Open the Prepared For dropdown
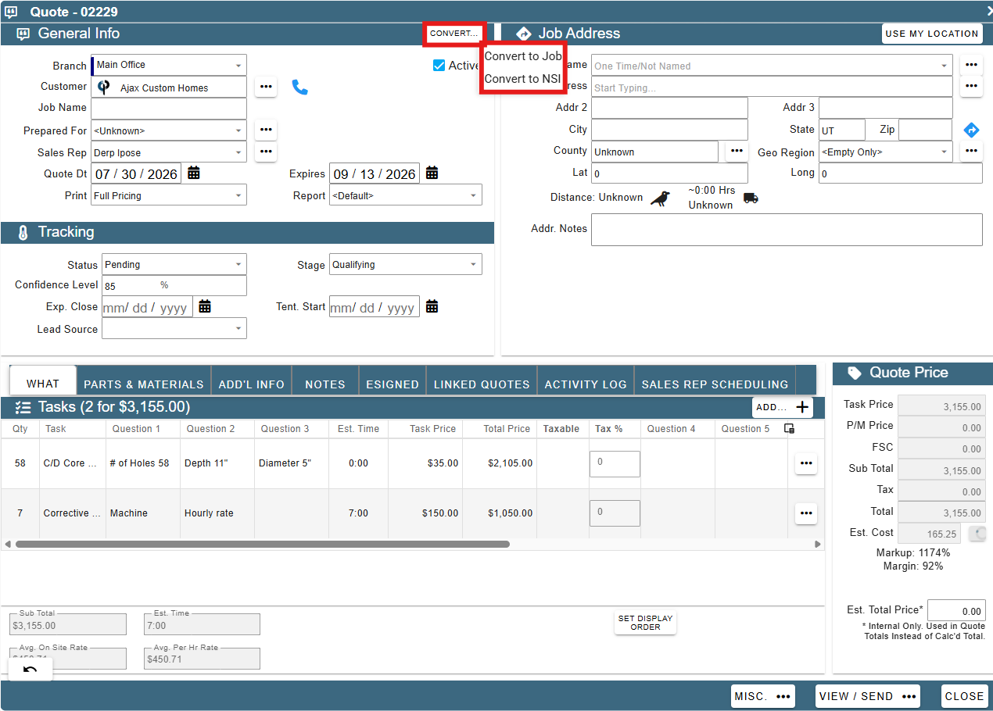This screenshot has height=711, width=993. pos(169,130)
